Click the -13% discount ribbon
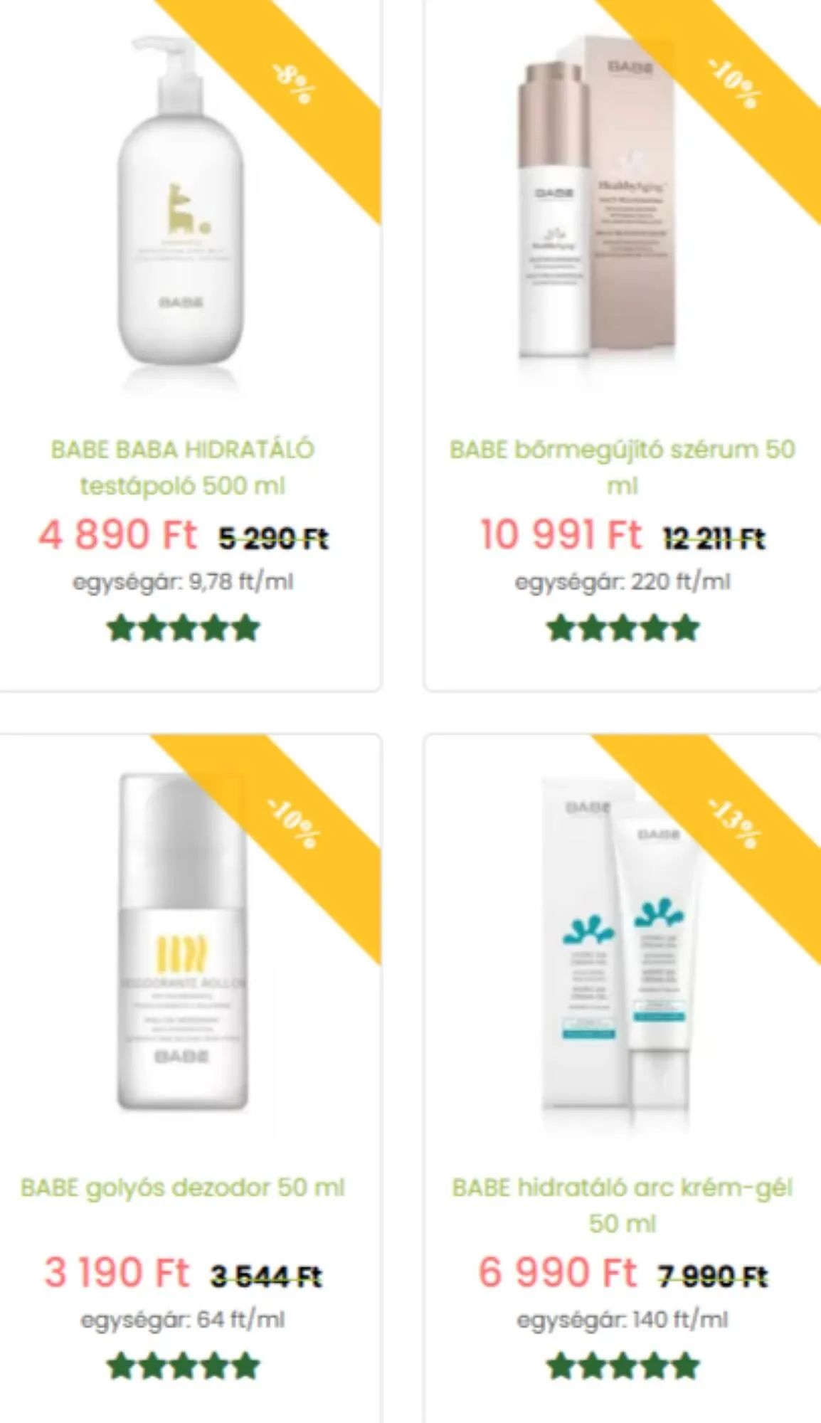The width and height of the screenshot is (821, 1423). coord(734,823)
